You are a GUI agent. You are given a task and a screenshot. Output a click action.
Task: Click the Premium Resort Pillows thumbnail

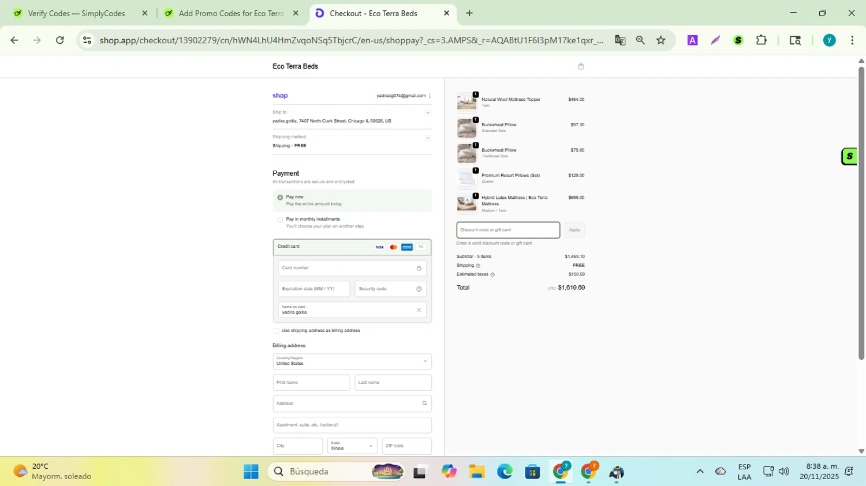[466, 178]
